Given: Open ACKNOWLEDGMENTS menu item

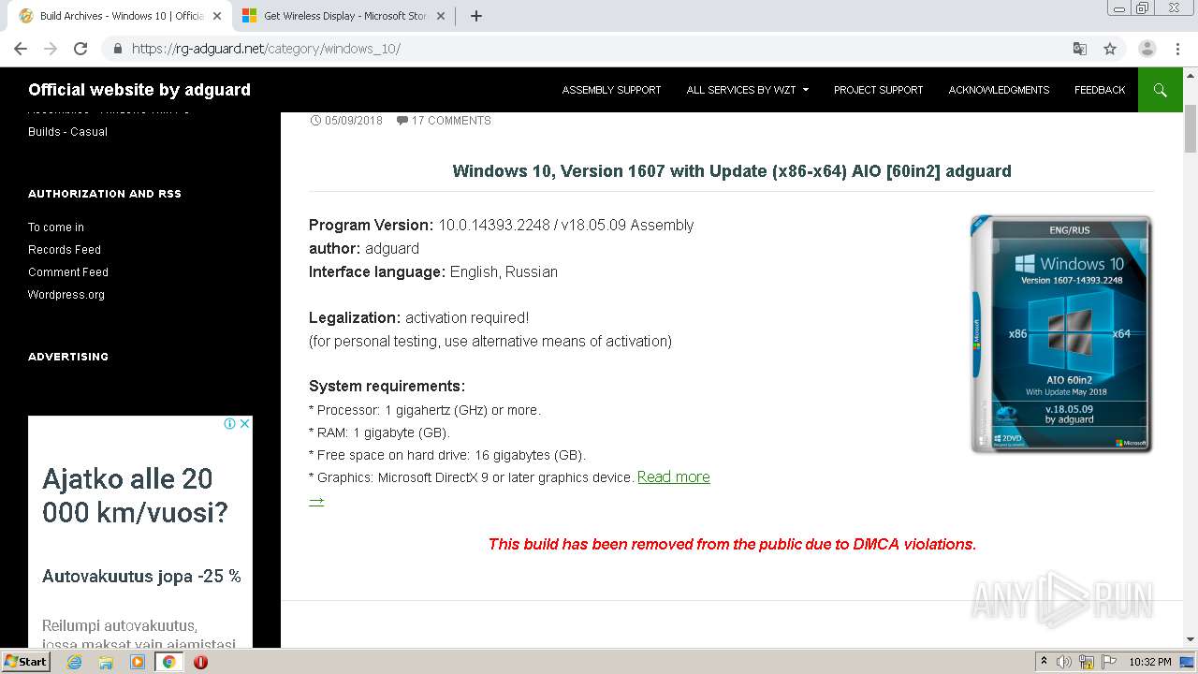Looking at the screenshot, I should tap(999, 90).
